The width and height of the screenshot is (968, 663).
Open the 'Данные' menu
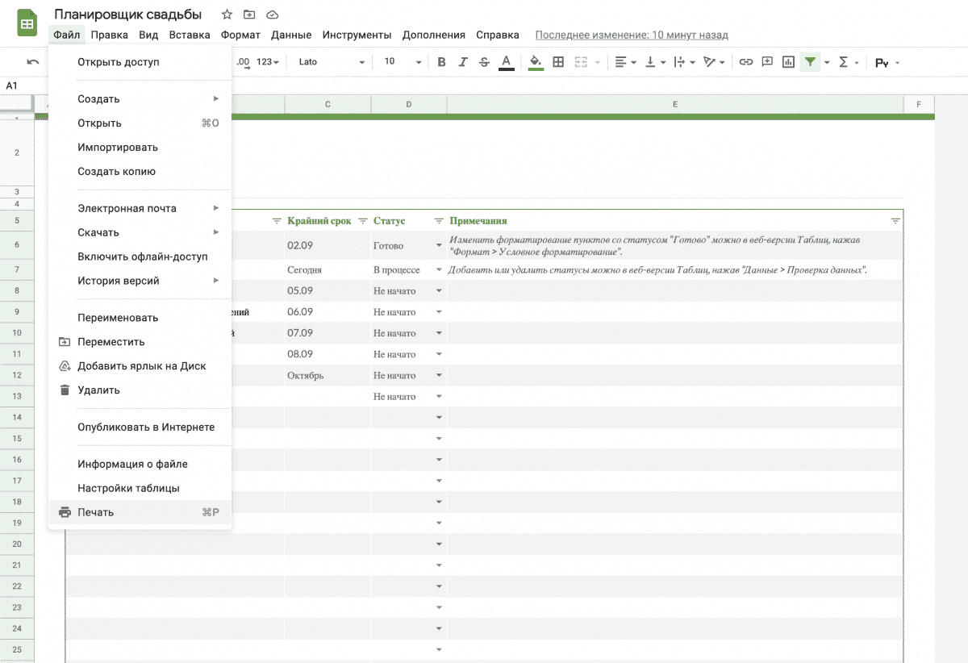click(x=290, y=35)
